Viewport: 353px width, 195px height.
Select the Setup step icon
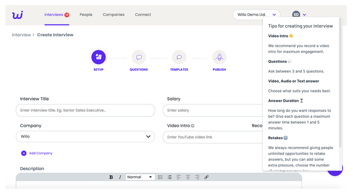99,57
